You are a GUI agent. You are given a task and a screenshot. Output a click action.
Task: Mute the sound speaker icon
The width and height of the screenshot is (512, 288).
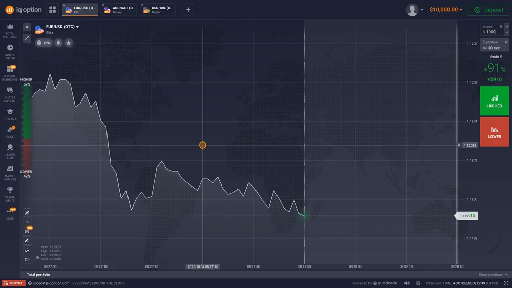(407, 283)
